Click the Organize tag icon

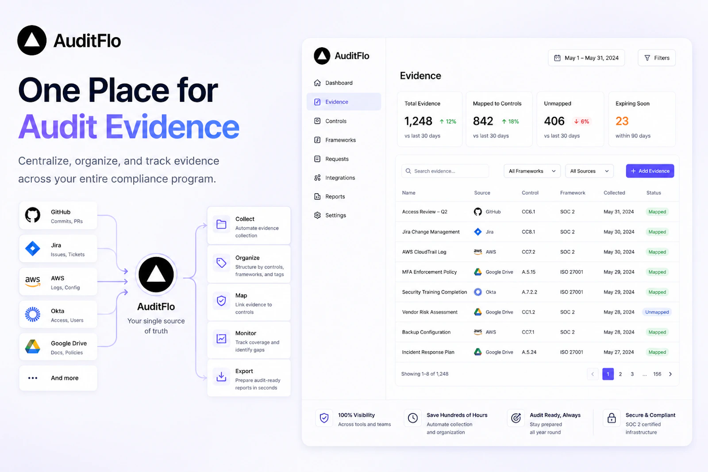point(221,263)
